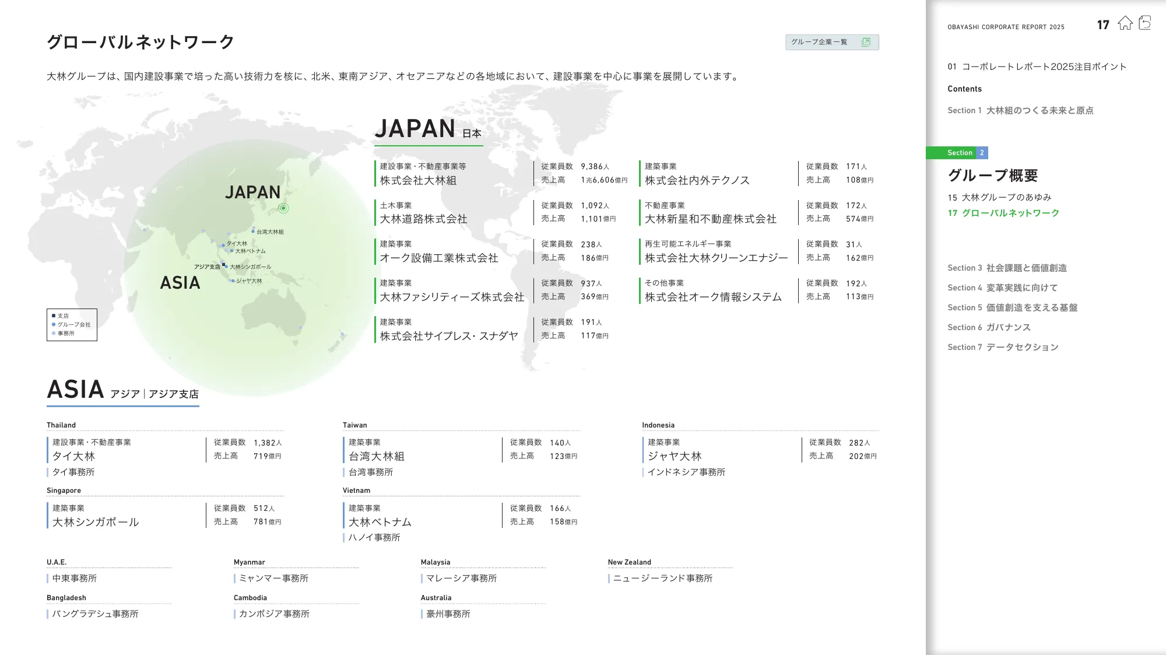Open Section 4 変革実践に向けて
Viewport: 1166px width, 655px height.
coord(1002,288)
